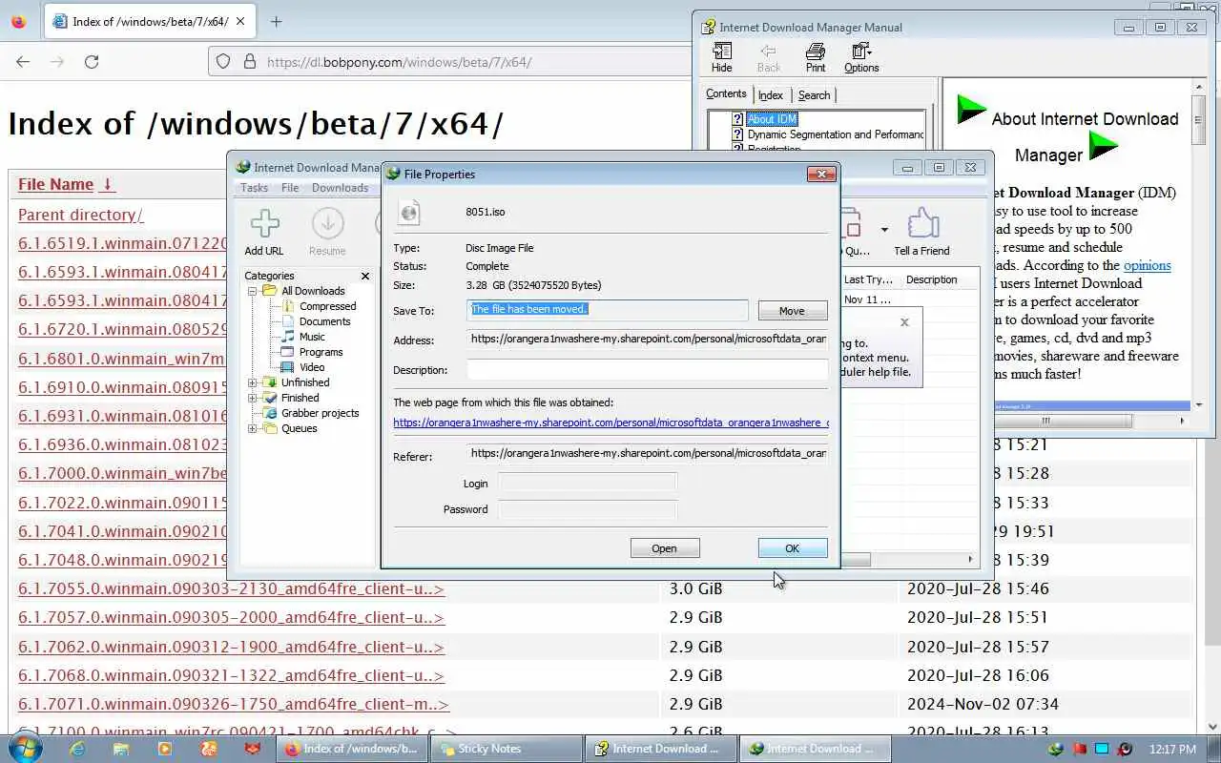This screenshot has height=763, width=1221.
Task: Click the 8051.iso file icon in File Properties
Action: 410,213
